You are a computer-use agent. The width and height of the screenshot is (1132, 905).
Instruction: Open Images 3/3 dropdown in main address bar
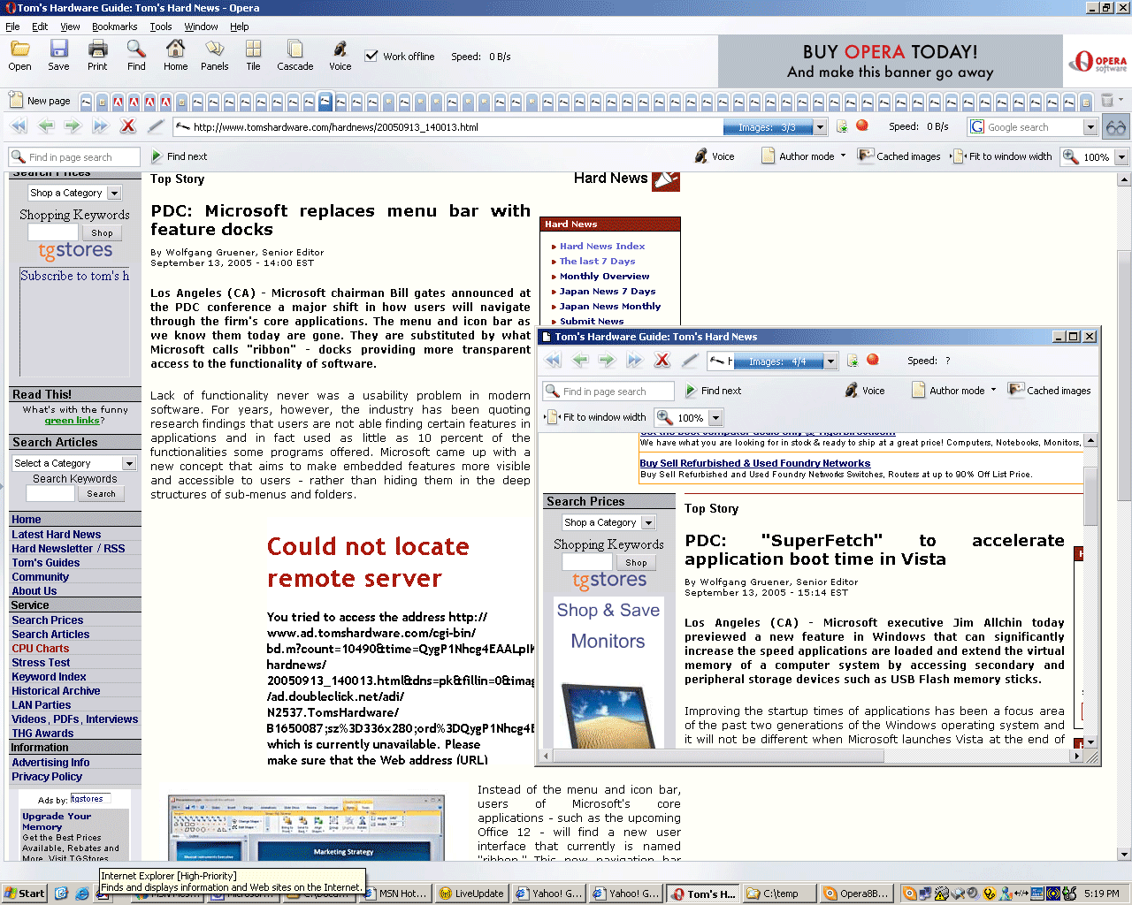(x=820, y=127)
